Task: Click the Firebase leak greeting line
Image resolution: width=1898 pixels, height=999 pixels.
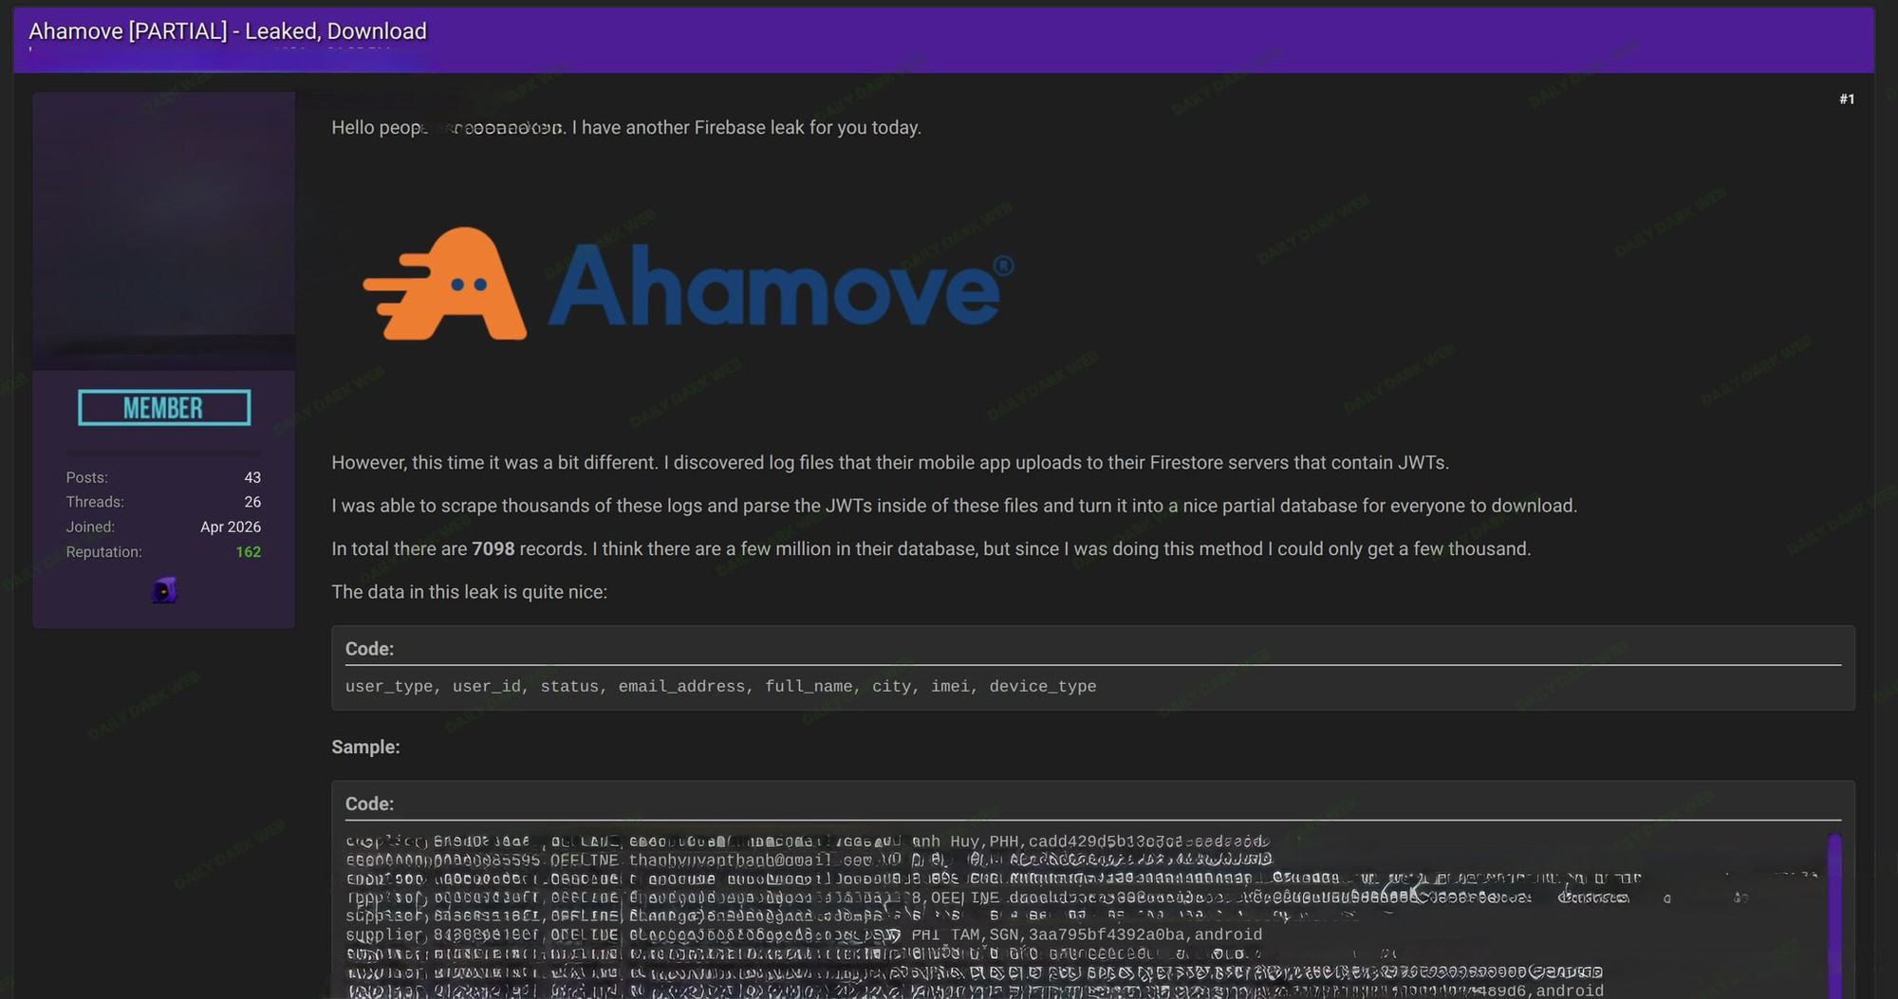Action: point(626,128)
